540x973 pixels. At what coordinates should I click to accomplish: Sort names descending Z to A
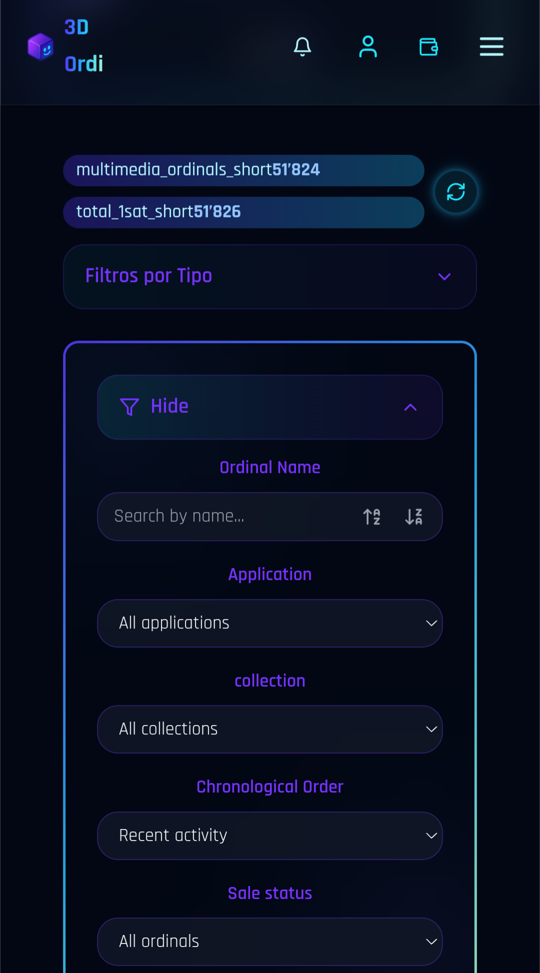(413, 516)
